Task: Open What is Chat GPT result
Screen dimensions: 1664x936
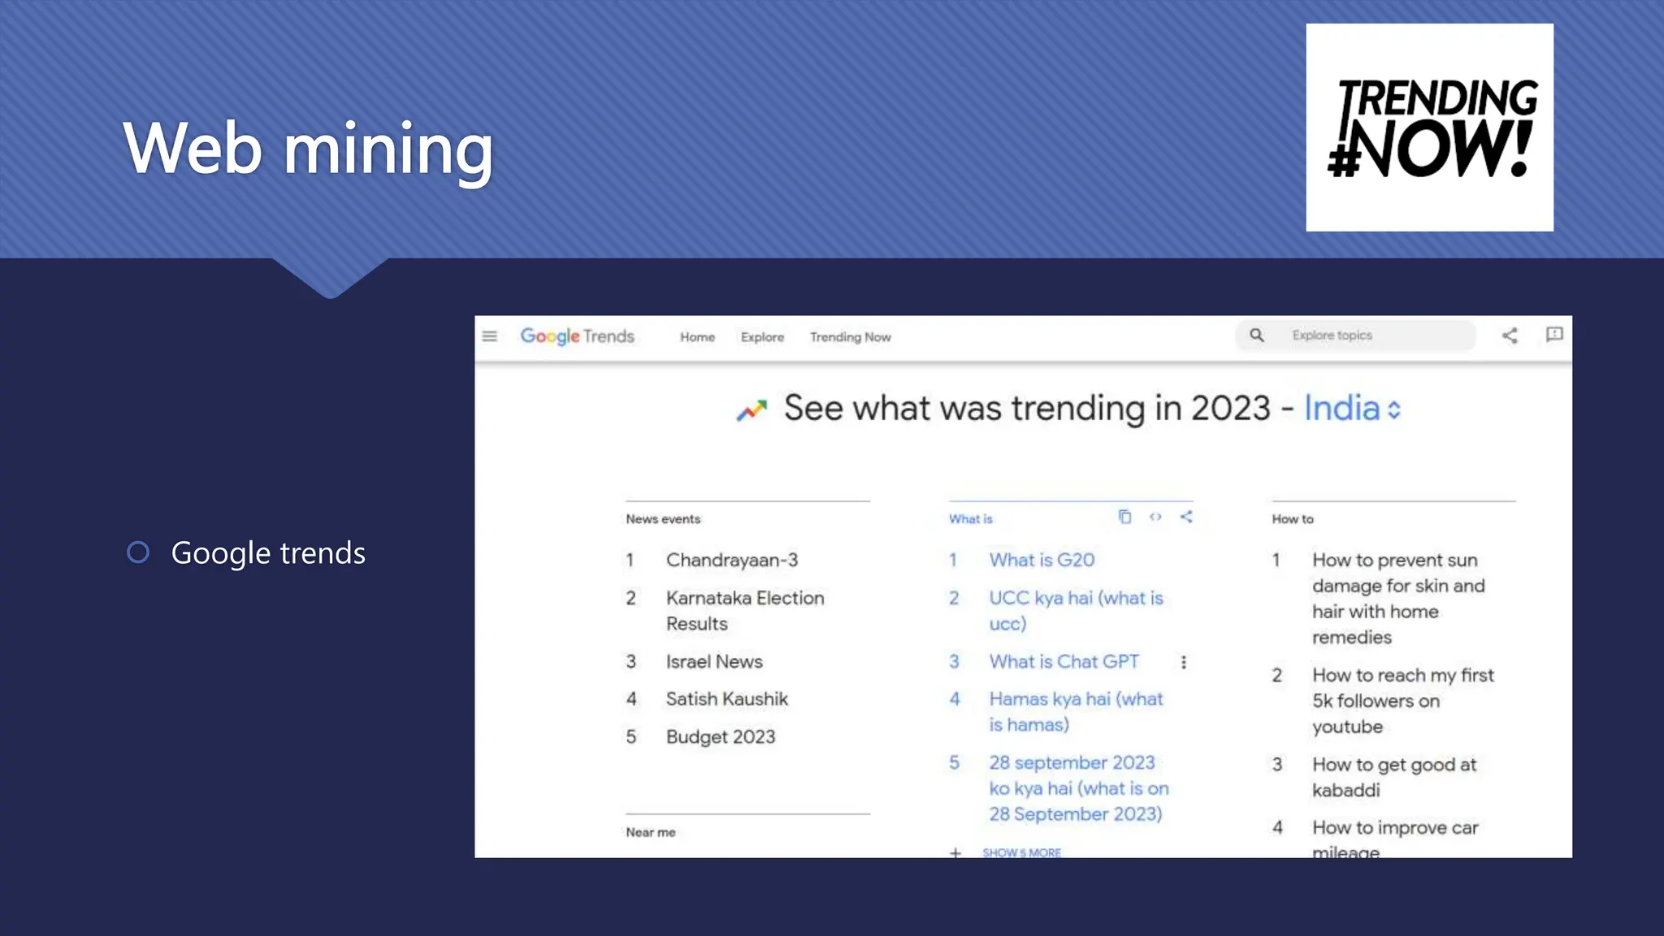Action: coord(1064,661)
